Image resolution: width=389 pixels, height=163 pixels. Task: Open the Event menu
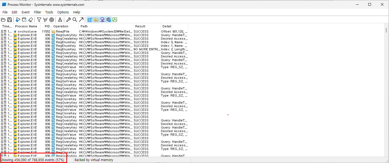click(26, 12)
